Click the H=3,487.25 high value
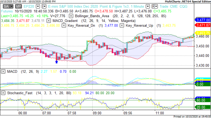211x118 pixels. (x=124, y=11)
